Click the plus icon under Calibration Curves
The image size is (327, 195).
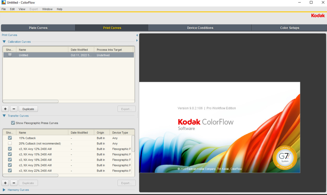5,109
